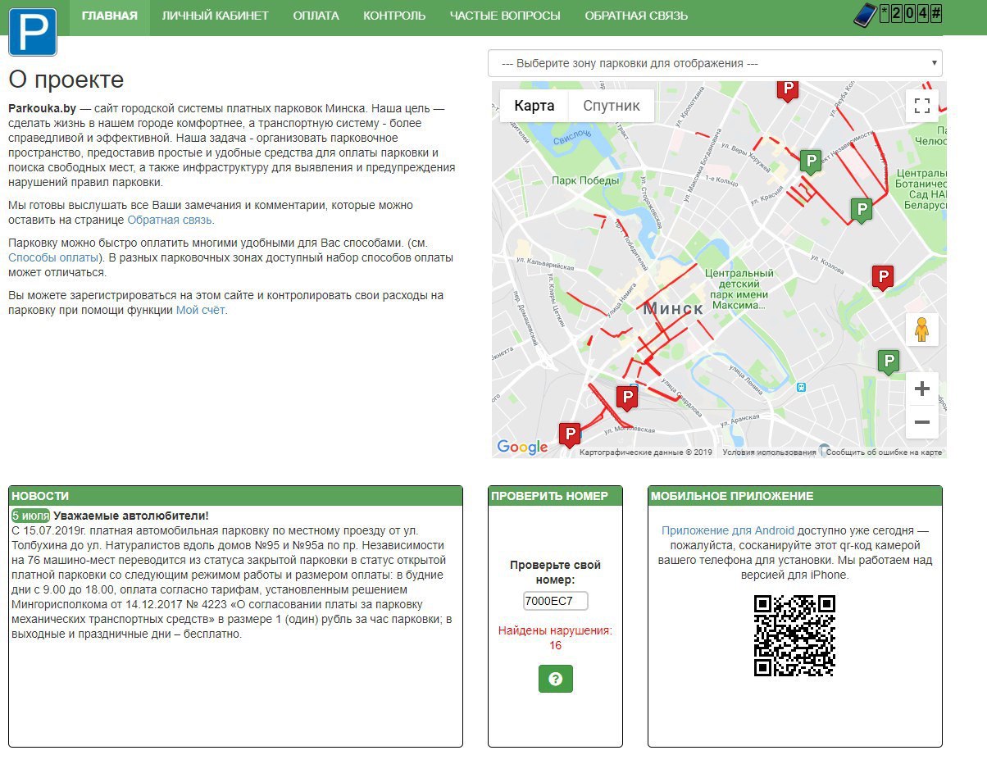Click the mobile phone icon in header
This screenshot has width=987, height=764.
coord(865,15)
